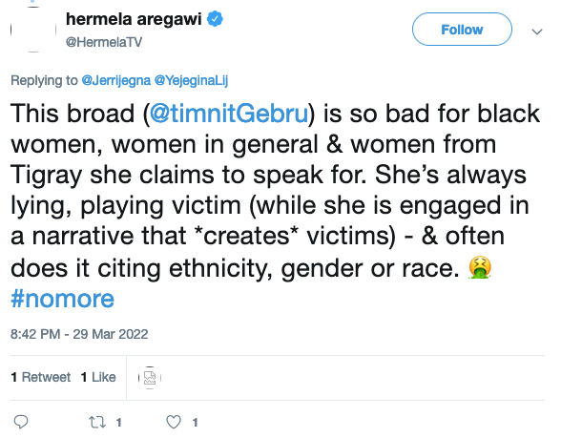Click the liker's small avatar thumbnail

pos(149,377)
